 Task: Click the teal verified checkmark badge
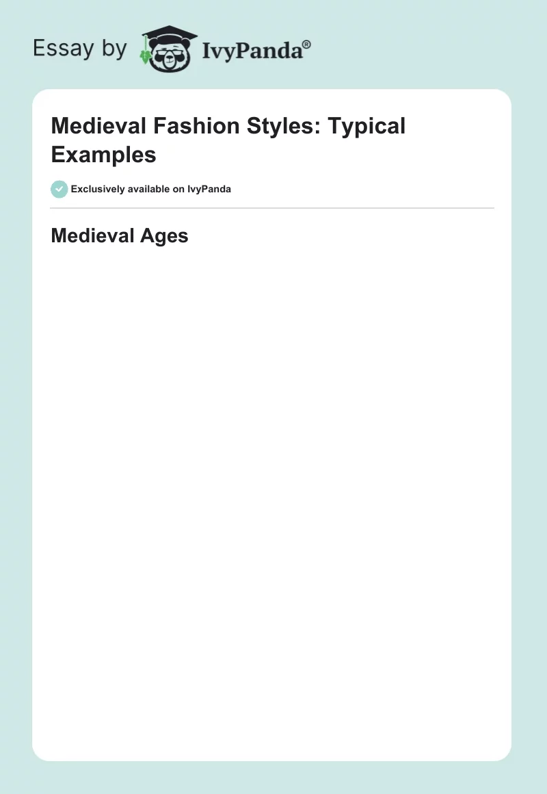point(59,189)
